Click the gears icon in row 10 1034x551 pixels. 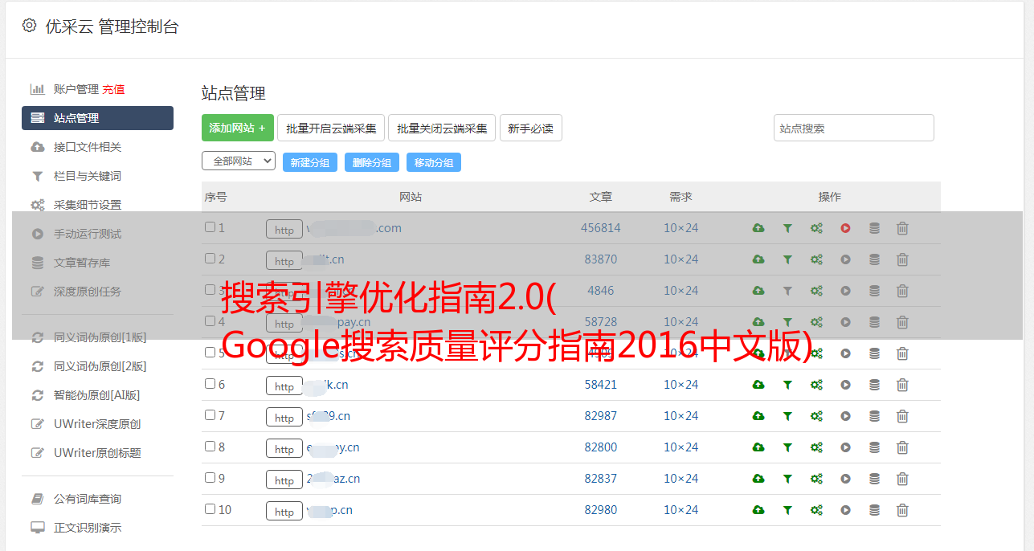(x=816, y=510)
